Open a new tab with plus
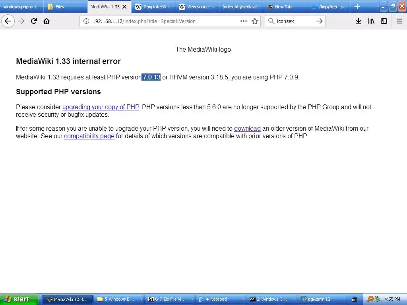 (x=357, y=6)
